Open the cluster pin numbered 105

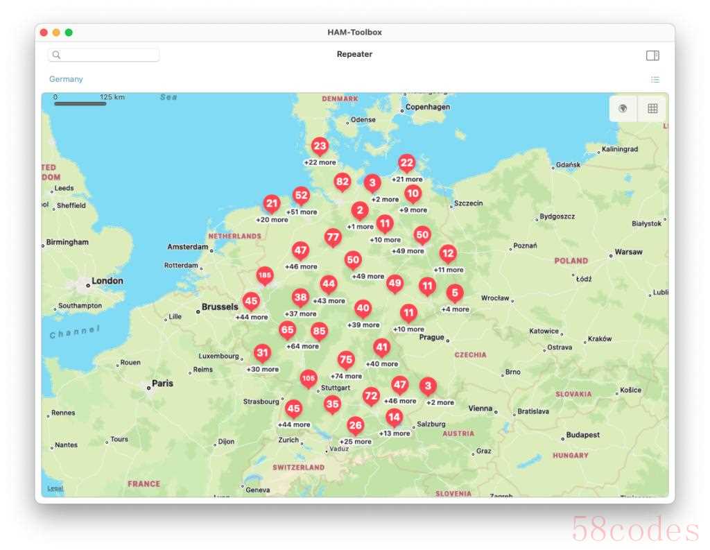pos(309,378)
